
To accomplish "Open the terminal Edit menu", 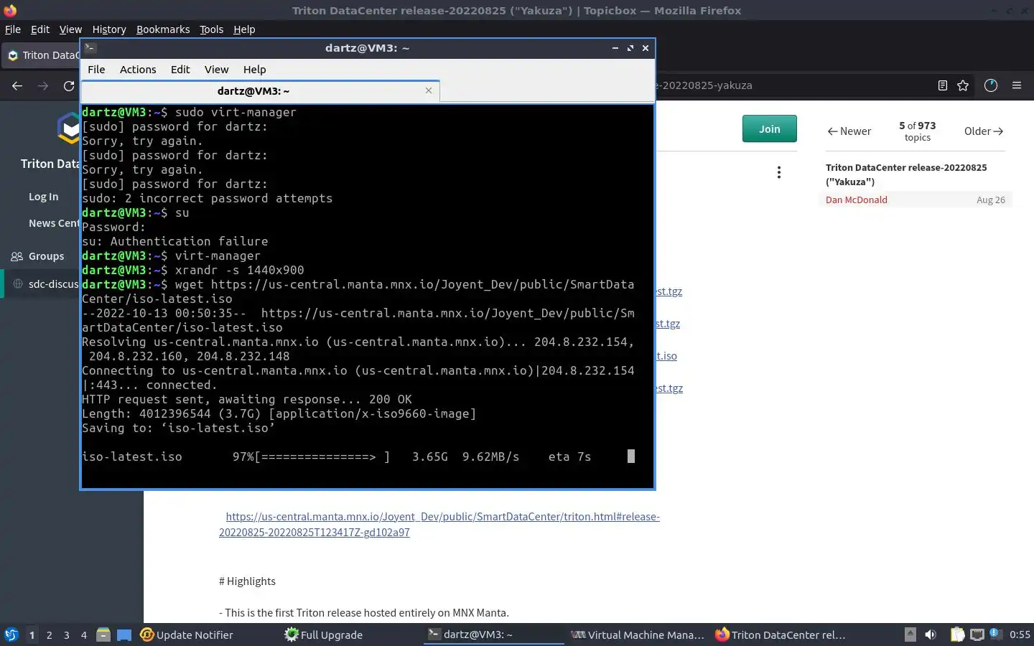I will coord(180,70).
